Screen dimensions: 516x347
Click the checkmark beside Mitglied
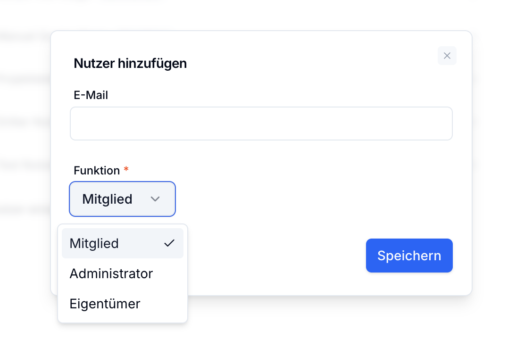click(169, 243)
